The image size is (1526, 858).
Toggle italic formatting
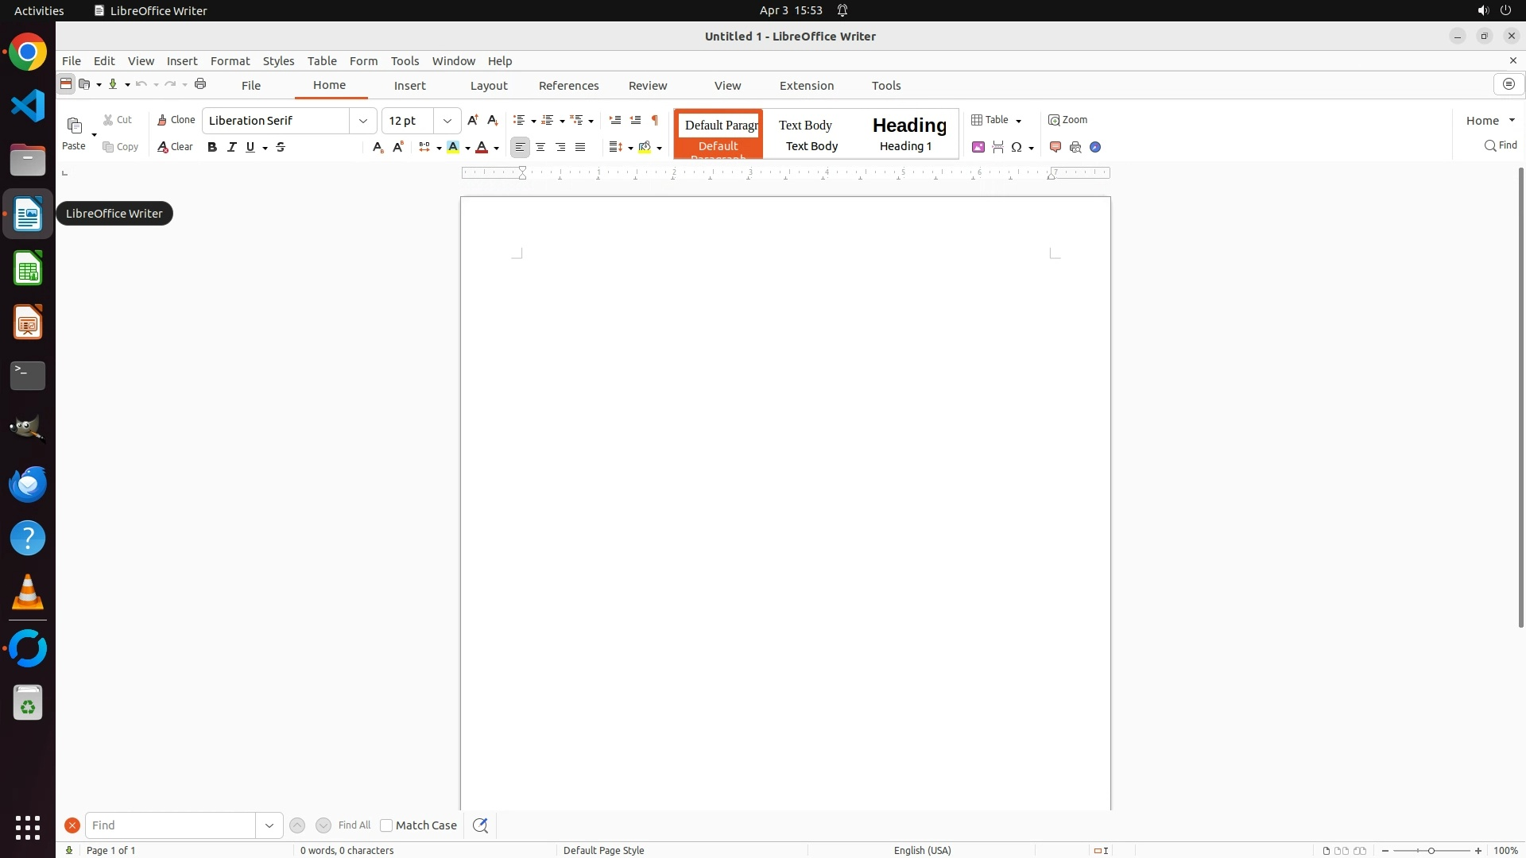232,147
